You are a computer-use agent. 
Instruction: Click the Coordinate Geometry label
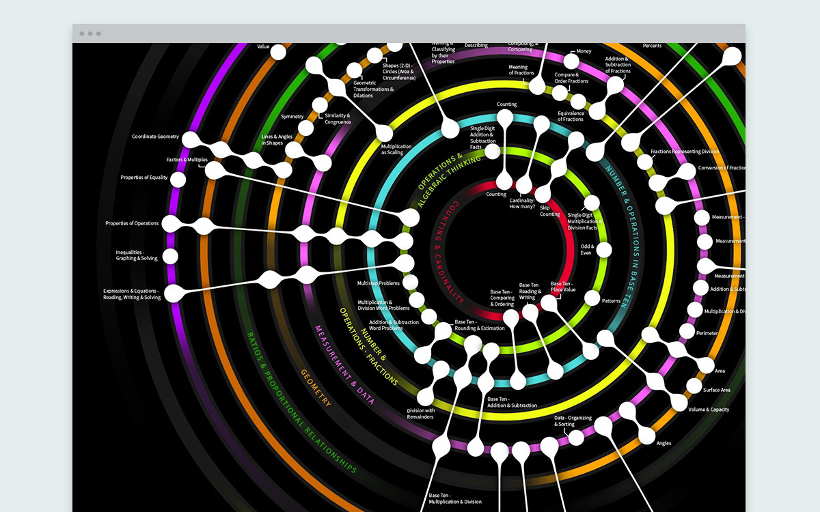click(155, 137)
